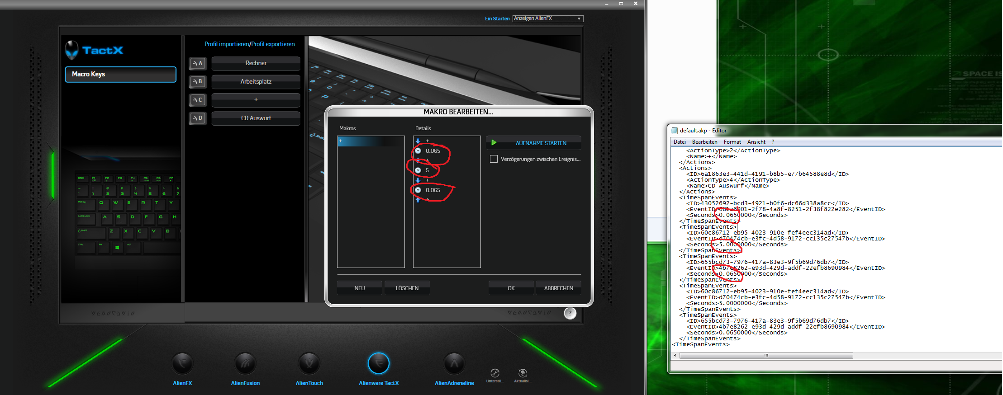Select the highlighted Alienware TactX icon
Screen dimensions: 1003x395
point(379,364)
